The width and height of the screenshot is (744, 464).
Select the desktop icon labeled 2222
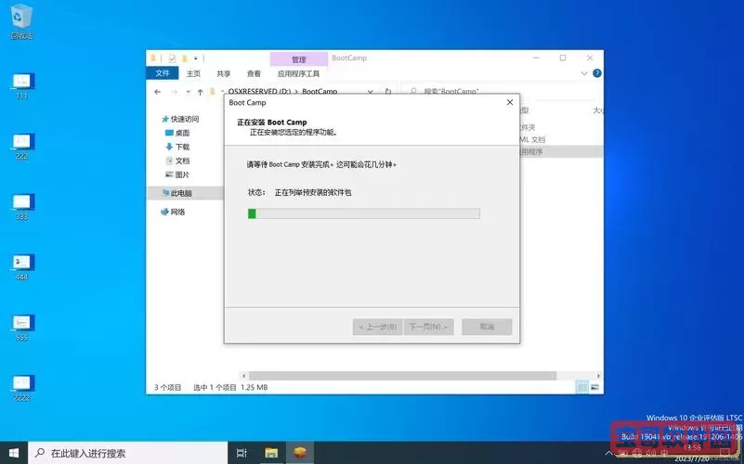(21, 388)
